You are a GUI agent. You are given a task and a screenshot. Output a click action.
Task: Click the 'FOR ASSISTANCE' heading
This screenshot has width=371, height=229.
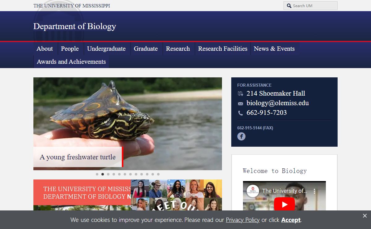(254, 85)
